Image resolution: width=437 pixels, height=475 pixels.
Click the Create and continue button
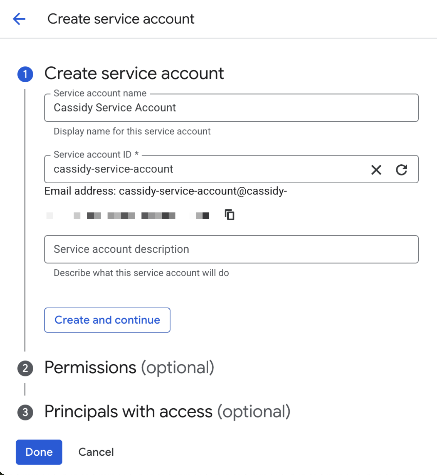coord(107,320)
